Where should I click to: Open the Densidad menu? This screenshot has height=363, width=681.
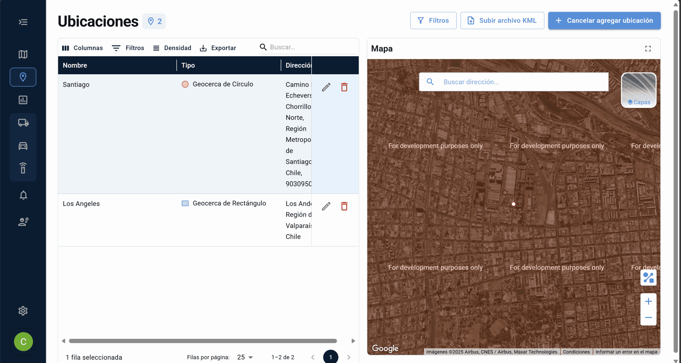click(x=172, y=48)
